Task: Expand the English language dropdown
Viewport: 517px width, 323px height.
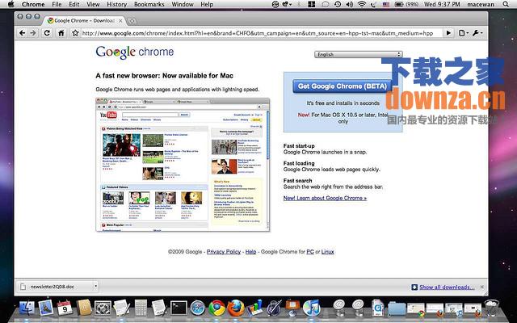Action: pos(348,55)
